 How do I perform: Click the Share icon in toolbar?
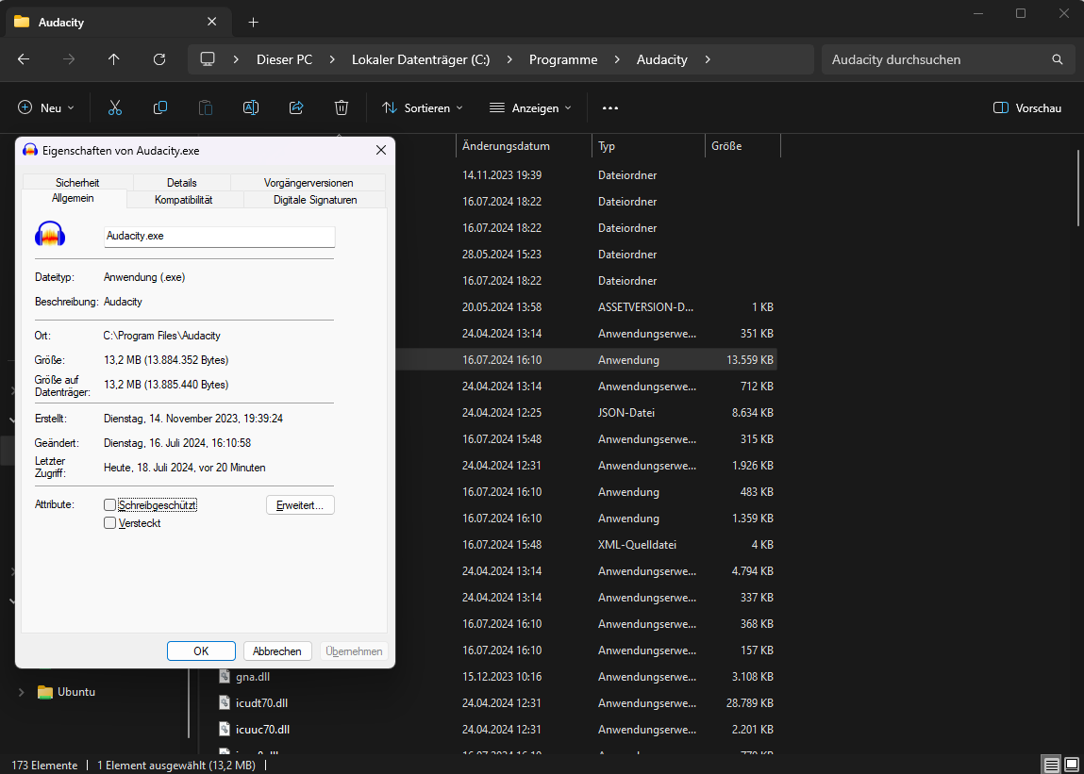coord(296,108)
